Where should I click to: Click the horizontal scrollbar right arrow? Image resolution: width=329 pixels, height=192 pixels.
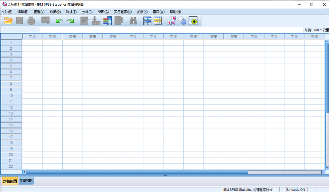click(323, 172)
